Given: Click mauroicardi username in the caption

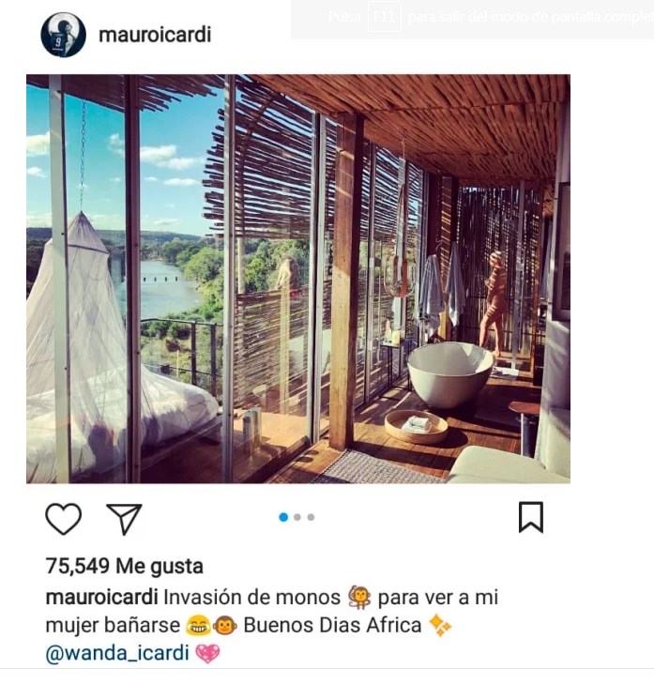Looking at the screenshot, I should [101, 597].
